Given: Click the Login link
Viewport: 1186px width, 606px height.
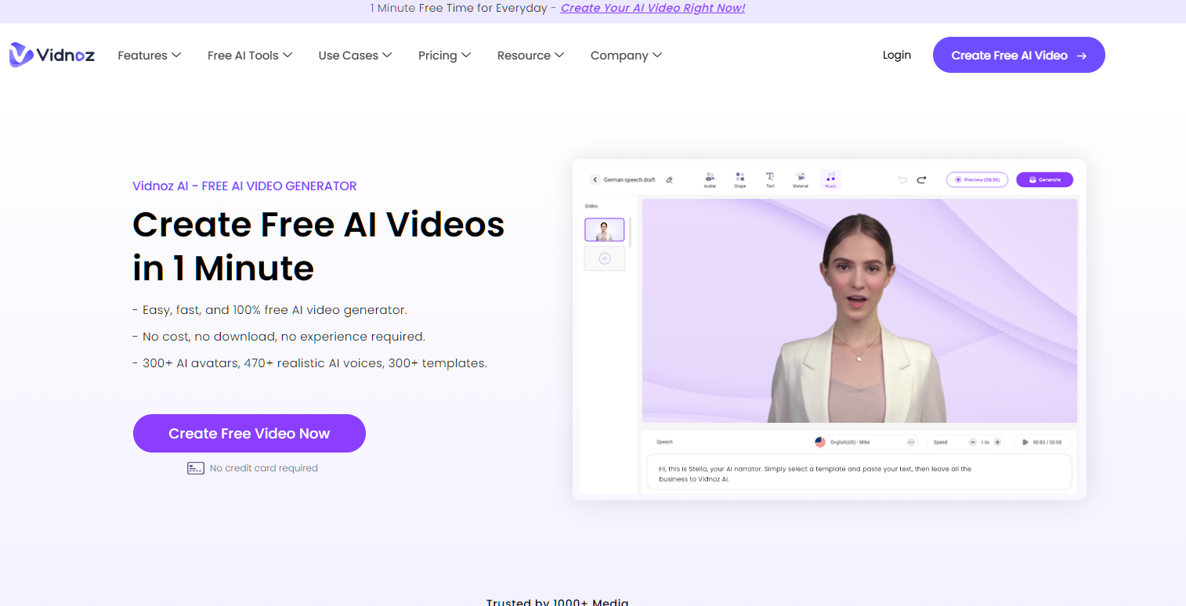Looking at the screenshot, I should tap(896, 55).
